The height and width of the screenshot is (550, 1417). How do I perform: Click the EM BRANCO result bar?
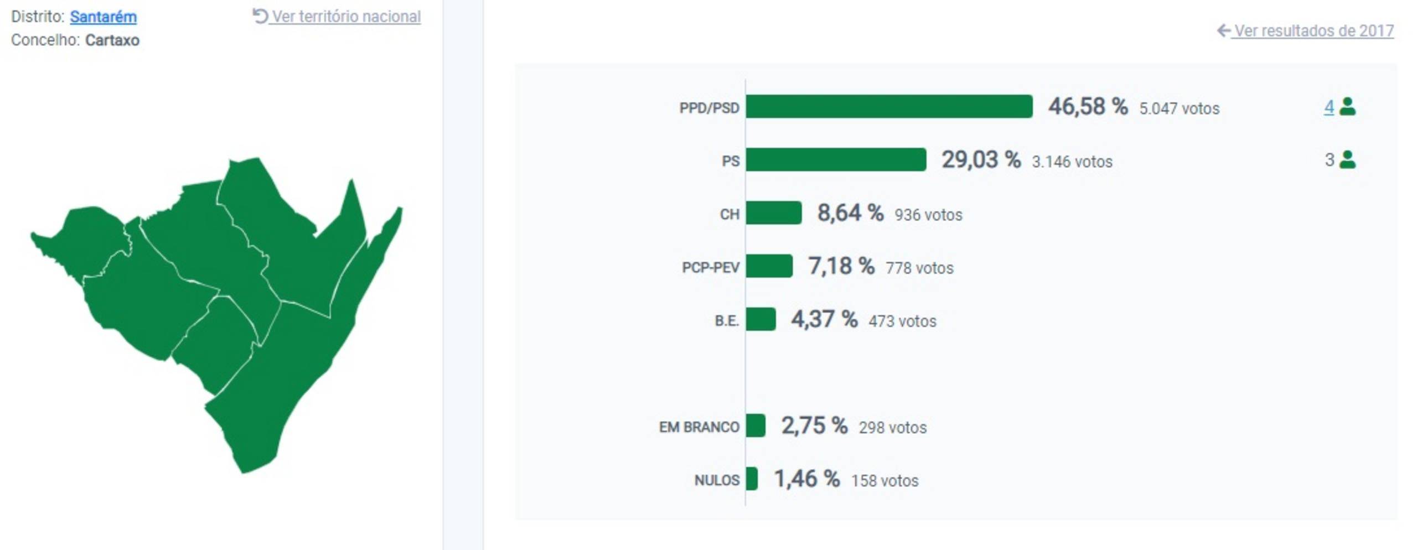tap(756, 426)
